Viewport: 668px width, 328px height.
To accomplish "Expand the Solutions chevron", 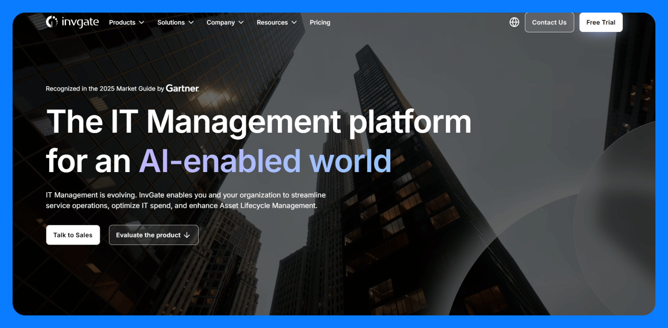I will [x=191, y=22].
